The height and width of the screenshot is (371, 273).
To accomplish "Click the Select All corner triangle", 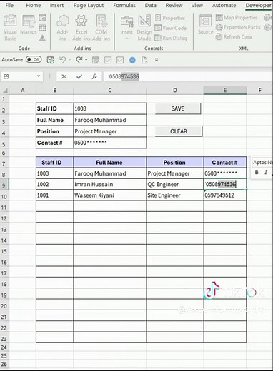I will point(5,91).
